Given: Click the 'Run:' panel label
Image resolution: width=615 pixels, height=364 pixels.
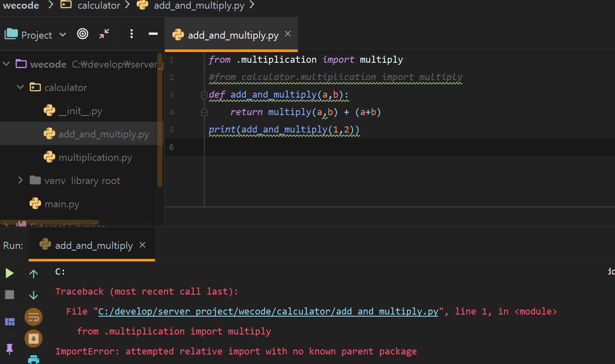Looking at the screenshot, I should click(x=13, y=246).
